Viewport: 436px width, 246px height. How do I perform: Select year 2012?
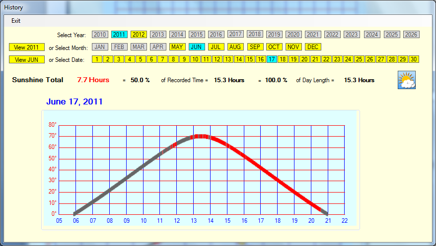point(139,34)
